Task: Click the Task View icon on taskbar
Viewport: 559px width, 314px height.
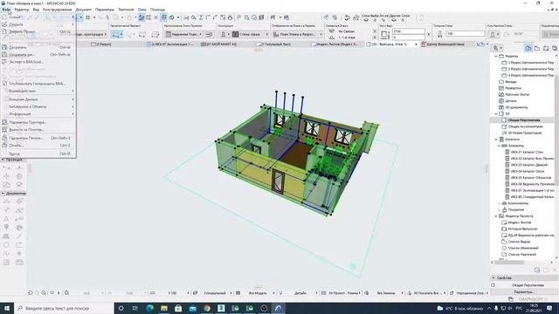Action: (x=135, y=308)
